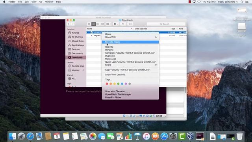Open Spotlight search in menu bar
The height and width of the screenshot is (142, 252).
coord(242,2)
